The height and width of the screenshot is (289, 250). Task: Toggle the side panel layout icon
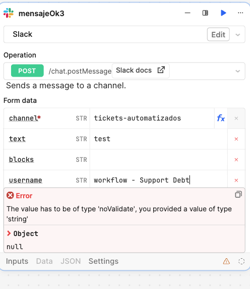205,13
